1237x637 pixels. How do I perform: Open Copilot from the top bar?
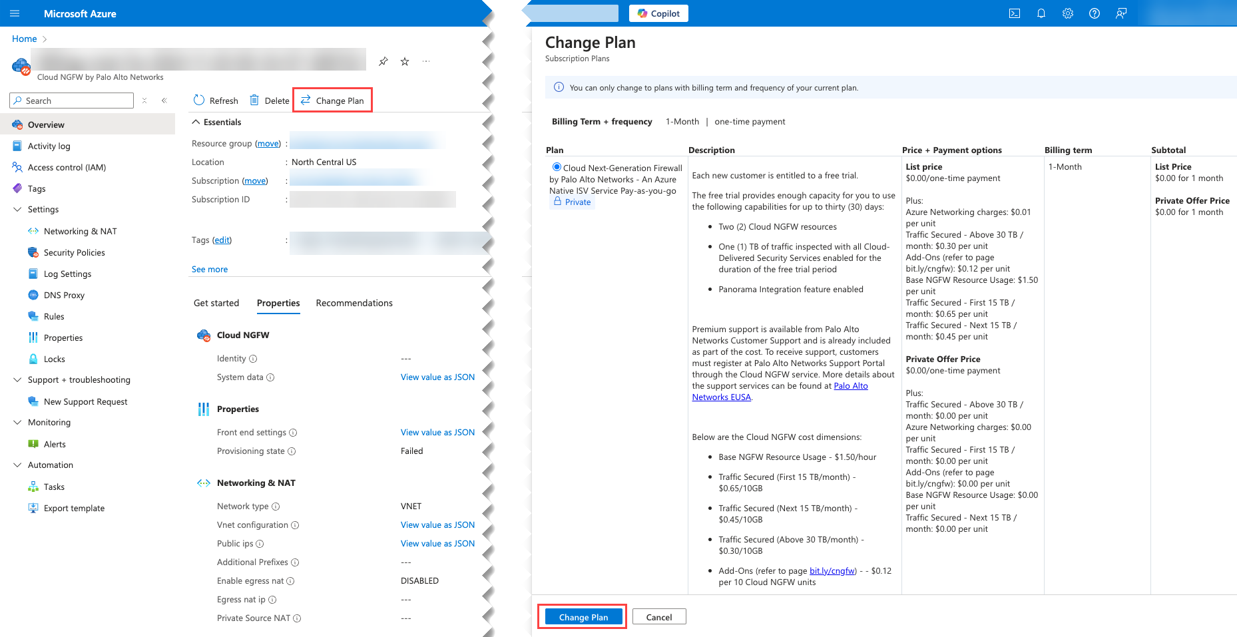pos(658,13)
